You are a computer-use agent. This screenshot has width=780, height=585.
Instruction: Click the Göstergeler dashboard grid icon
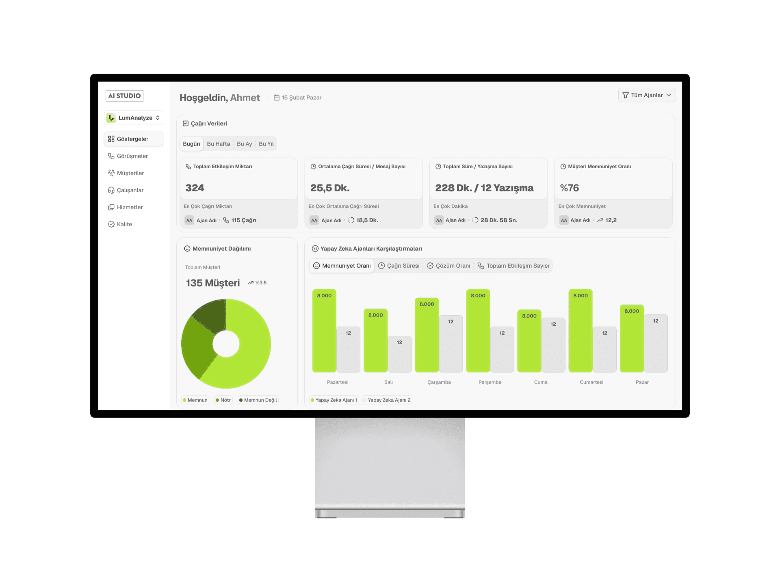point(111,139)
